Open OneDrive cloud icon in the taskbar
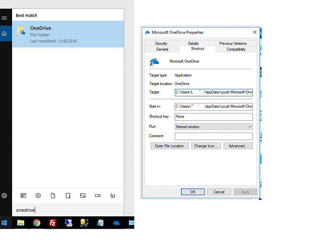 tap(116, 223)
